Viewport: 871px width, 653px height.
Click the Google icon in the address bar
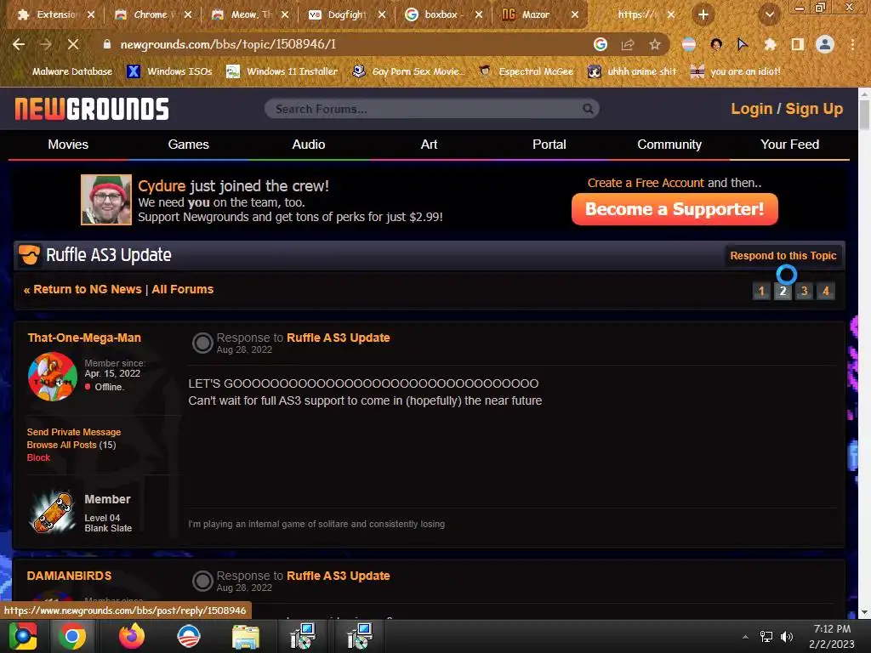[601, 44]
